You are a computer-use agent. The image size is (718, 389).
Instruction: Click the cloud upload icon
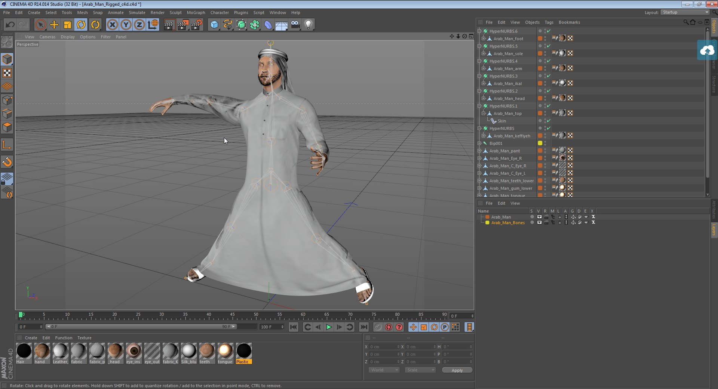(707, 50)
